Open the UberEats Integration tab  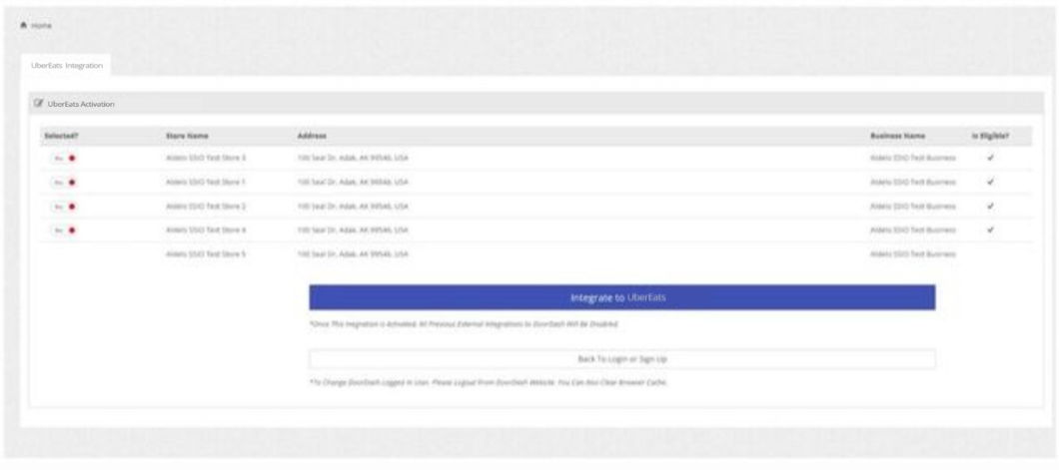[67, 66]
